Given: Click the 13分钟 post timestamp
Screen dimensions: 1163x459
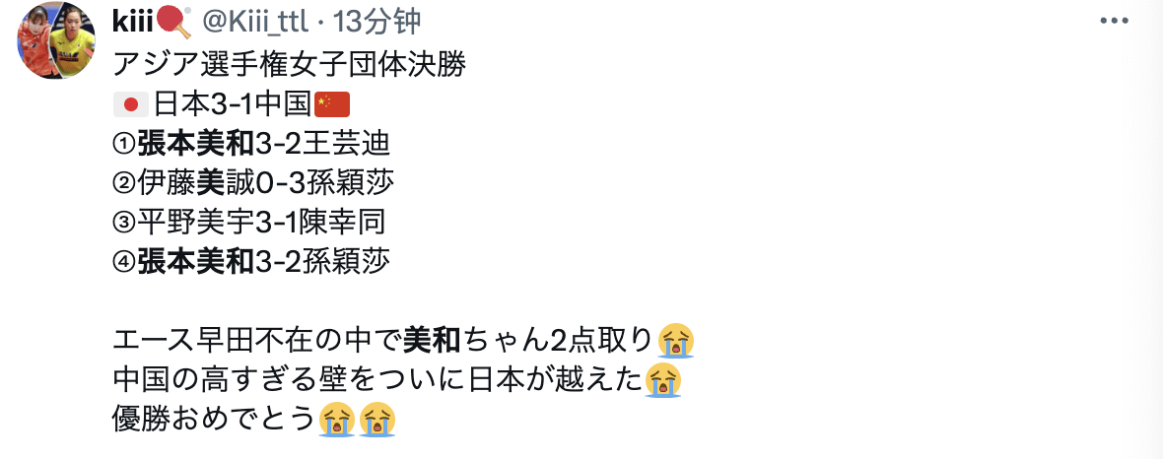Looking at the screenshot, I should click(x=376, y=23).
